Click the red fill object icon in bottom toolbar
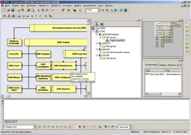Viewport: 191px width, 135px height. coord(80,127)
